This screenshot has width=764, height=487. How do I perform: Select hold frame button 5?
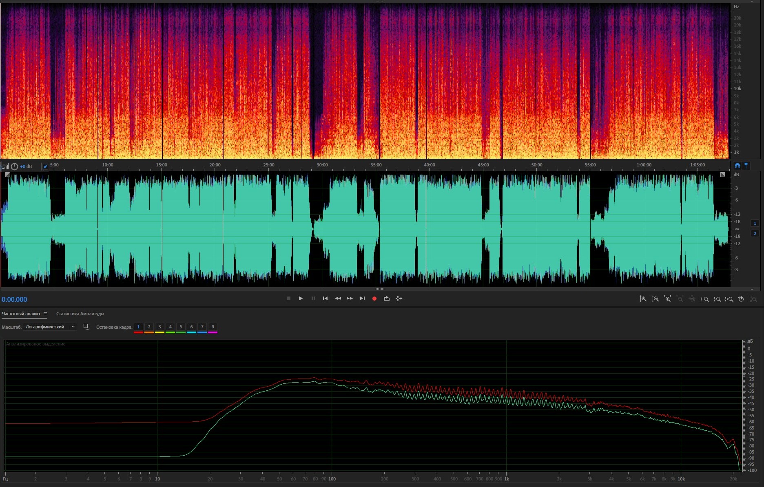(181, 327)
